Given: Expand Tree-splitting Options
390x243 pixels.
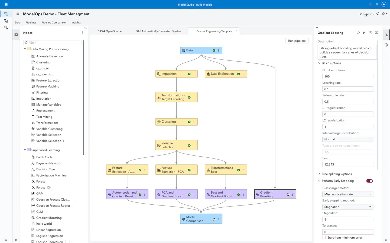Looking at the screenshot, I should 319,174.
